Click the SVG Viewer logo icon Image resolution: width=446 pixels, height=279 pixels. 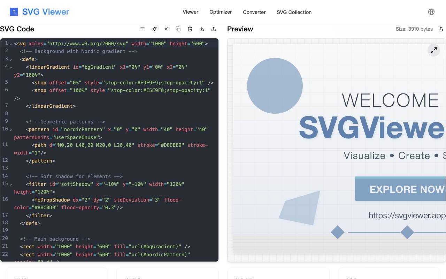(x=14, y=12)
